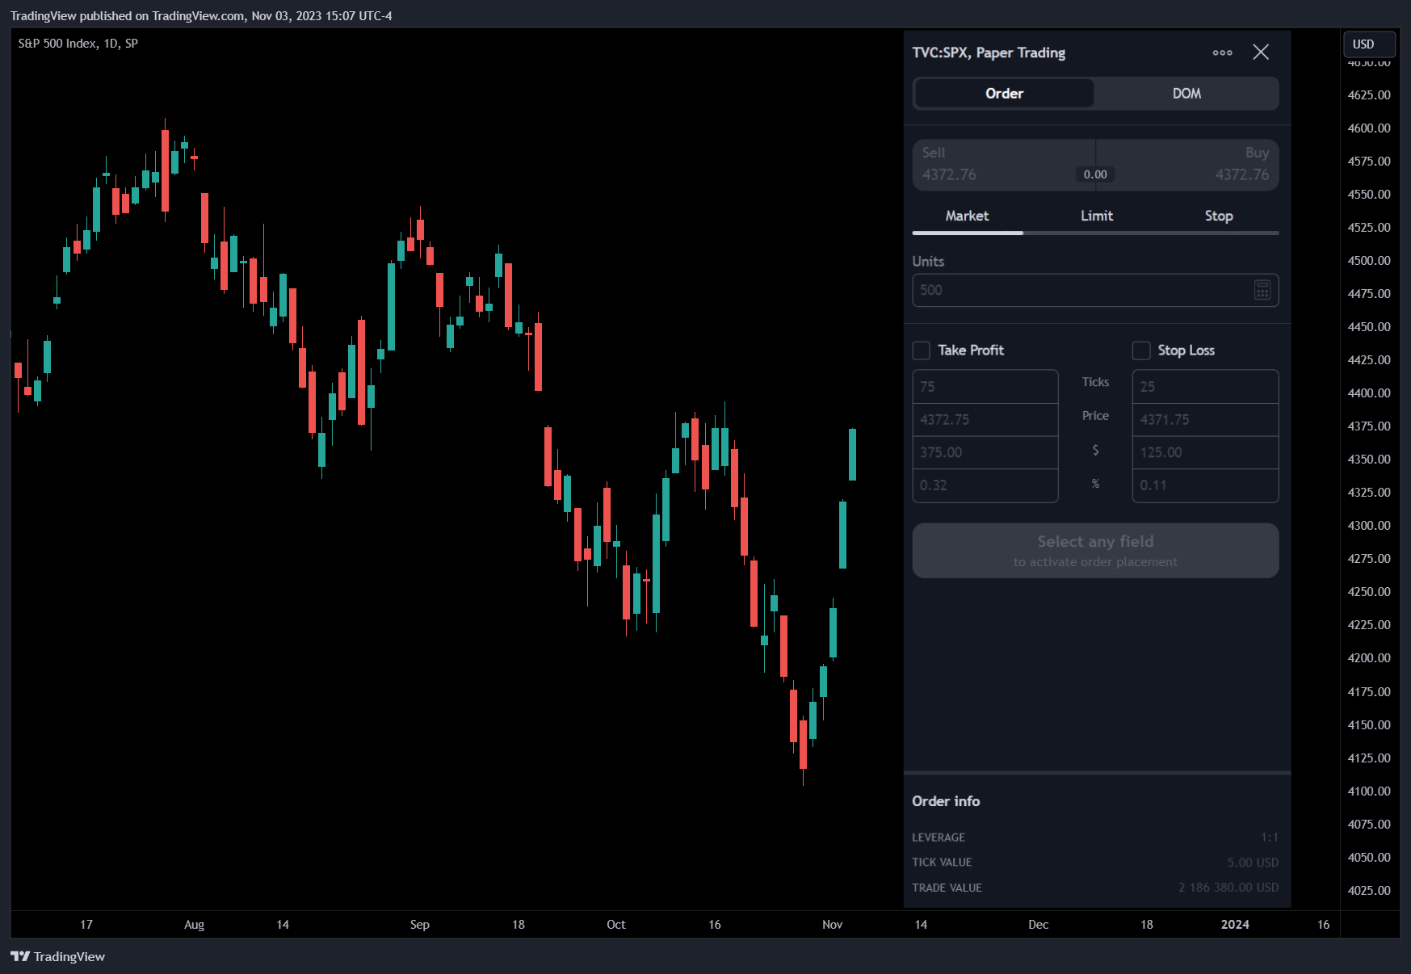Image resolution: width=1411 pixels, height=974 pixels.
Task: Close the Paper Trading order panel
Action: pyautogui.click(x=1261, y=52)
